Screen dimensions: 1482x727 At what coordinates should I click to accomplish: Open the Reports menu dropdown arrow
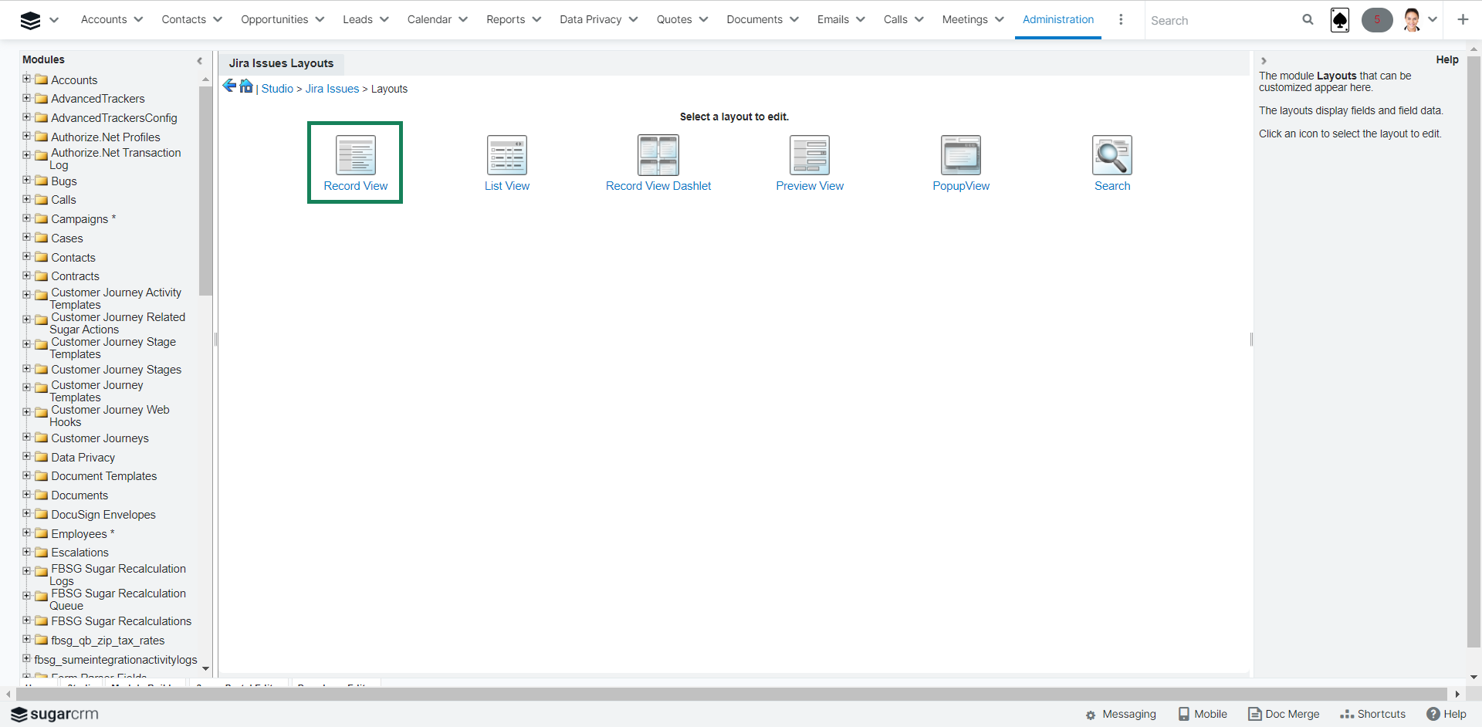(536, 20)
